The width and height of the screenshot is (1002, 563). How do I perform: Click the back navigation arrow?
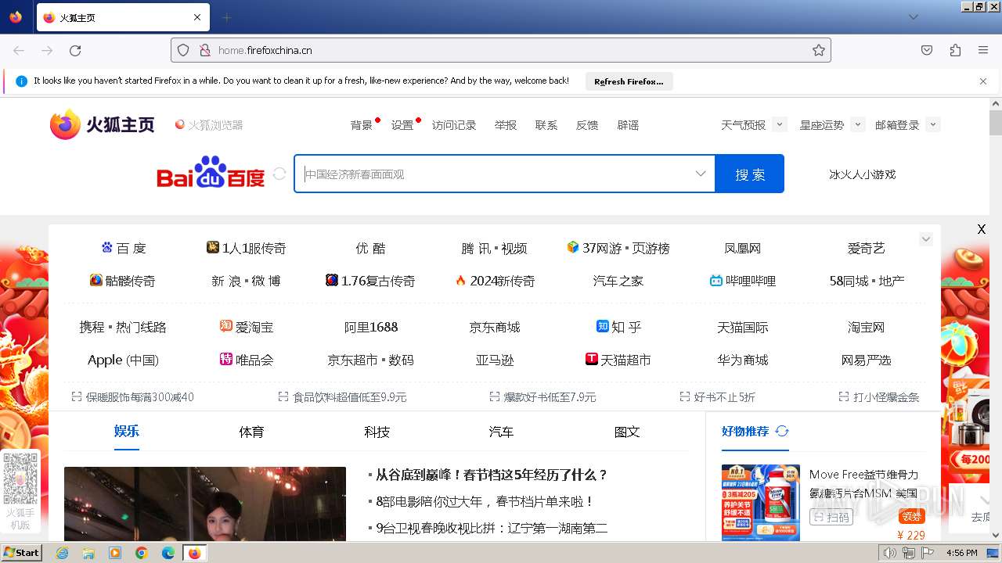pos(19,50)
